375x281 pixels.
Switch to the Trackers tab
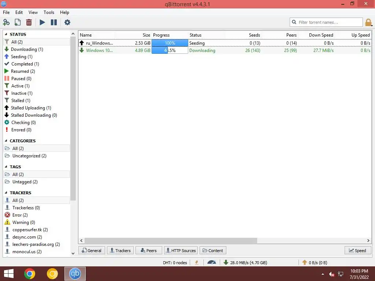click(120, 250)
